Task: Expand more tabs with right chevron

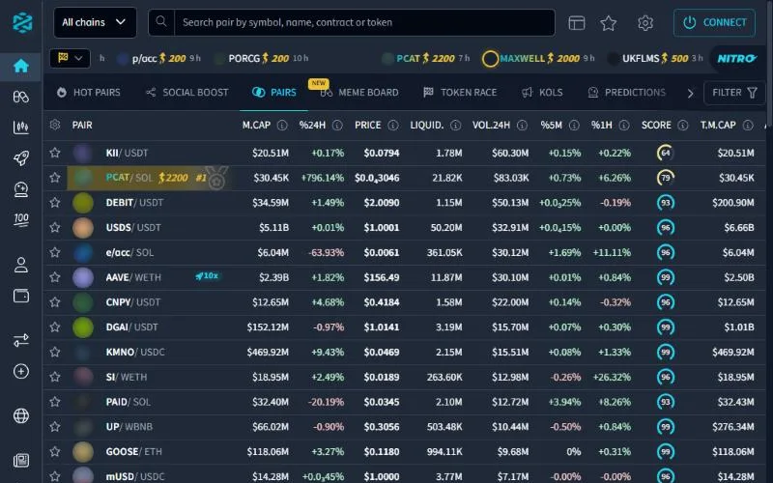Action: click(690, 93)
